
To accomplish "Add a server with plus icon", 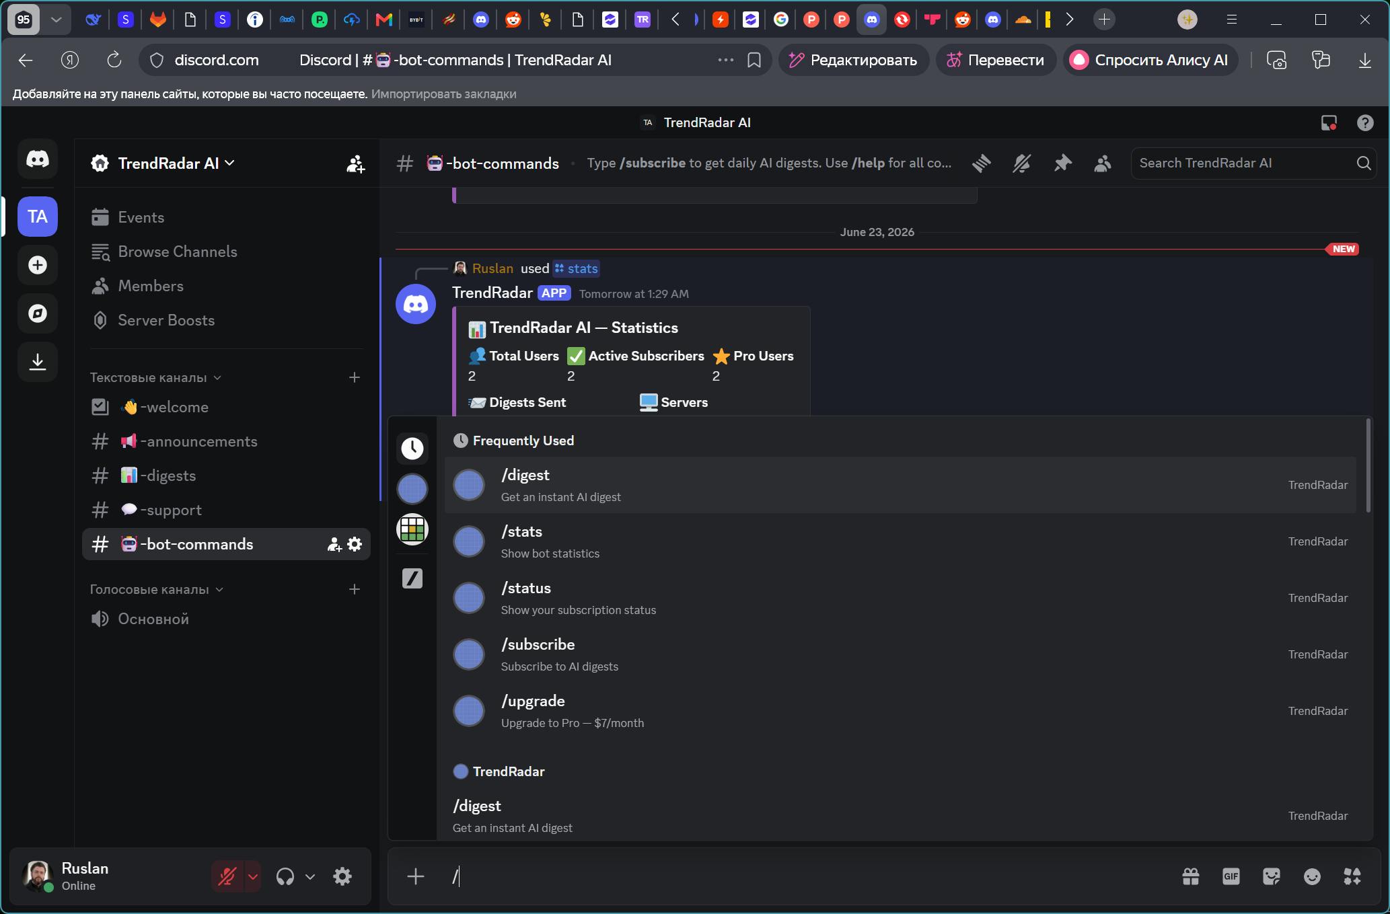I will [x=38, y=265].
